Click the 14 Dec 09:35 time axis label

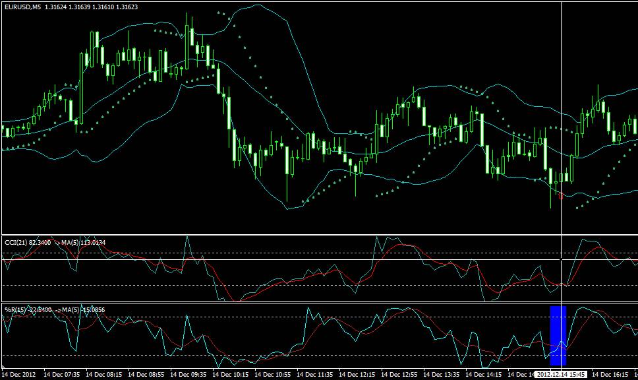coord(188,374)
